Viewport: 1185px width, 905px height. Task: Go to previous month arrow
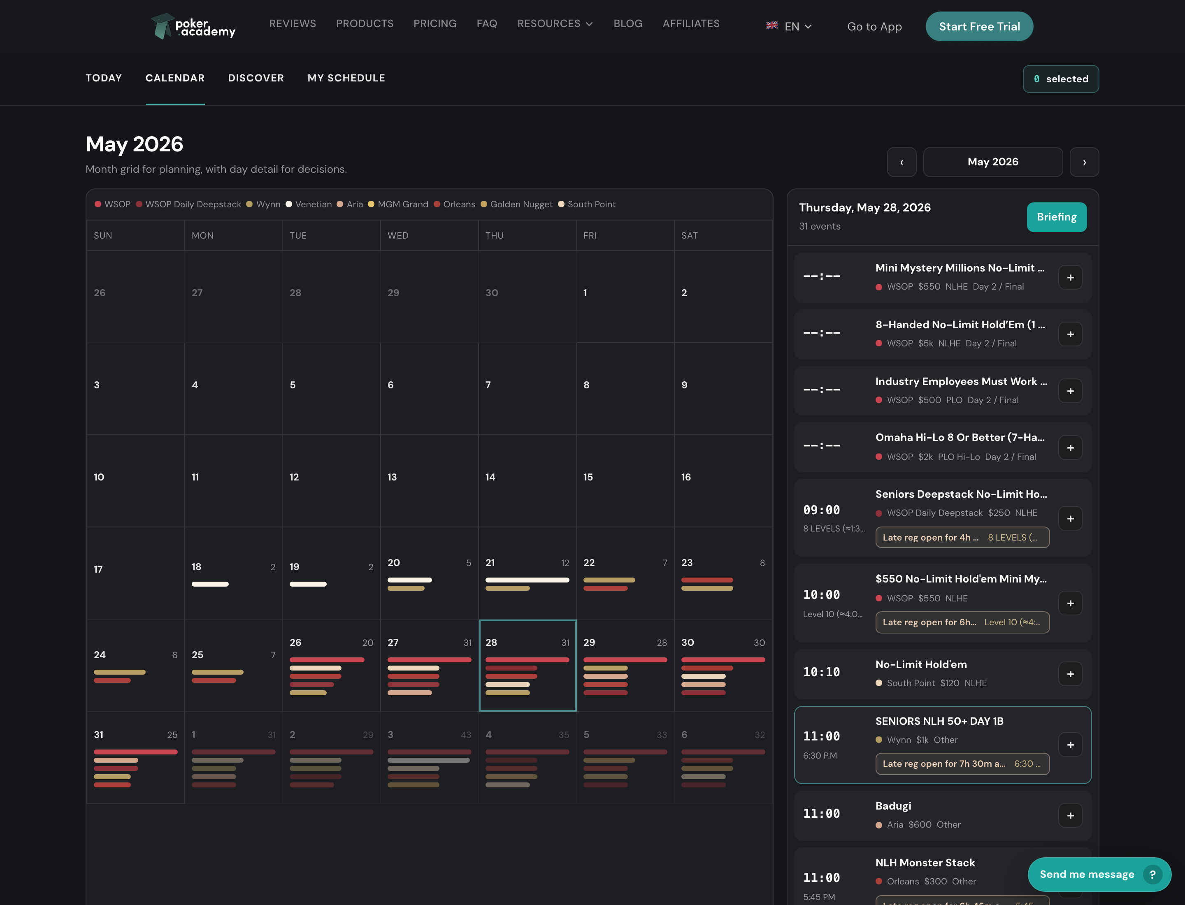point(902,162)
